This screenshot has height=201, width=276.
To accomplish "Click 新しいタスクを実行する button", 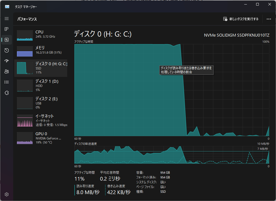I will pyautogui.click(x=241, y=19).
